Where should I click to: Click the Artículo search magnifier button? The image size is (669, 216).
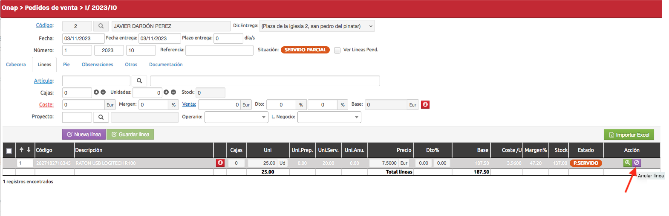139,81
